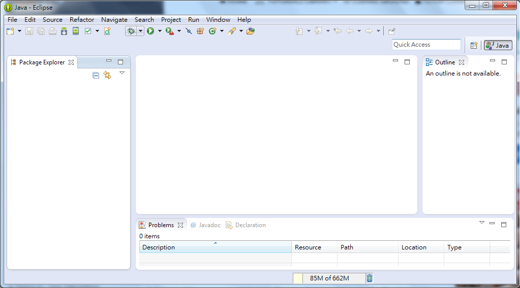
Task: Click the Save All icon
Action: (x=41, y=31)
